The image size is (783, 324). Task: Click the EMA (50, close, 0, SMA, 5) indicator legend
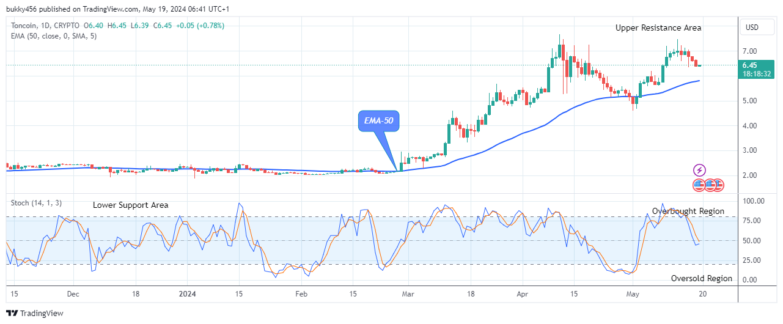[x=54, y=36]
